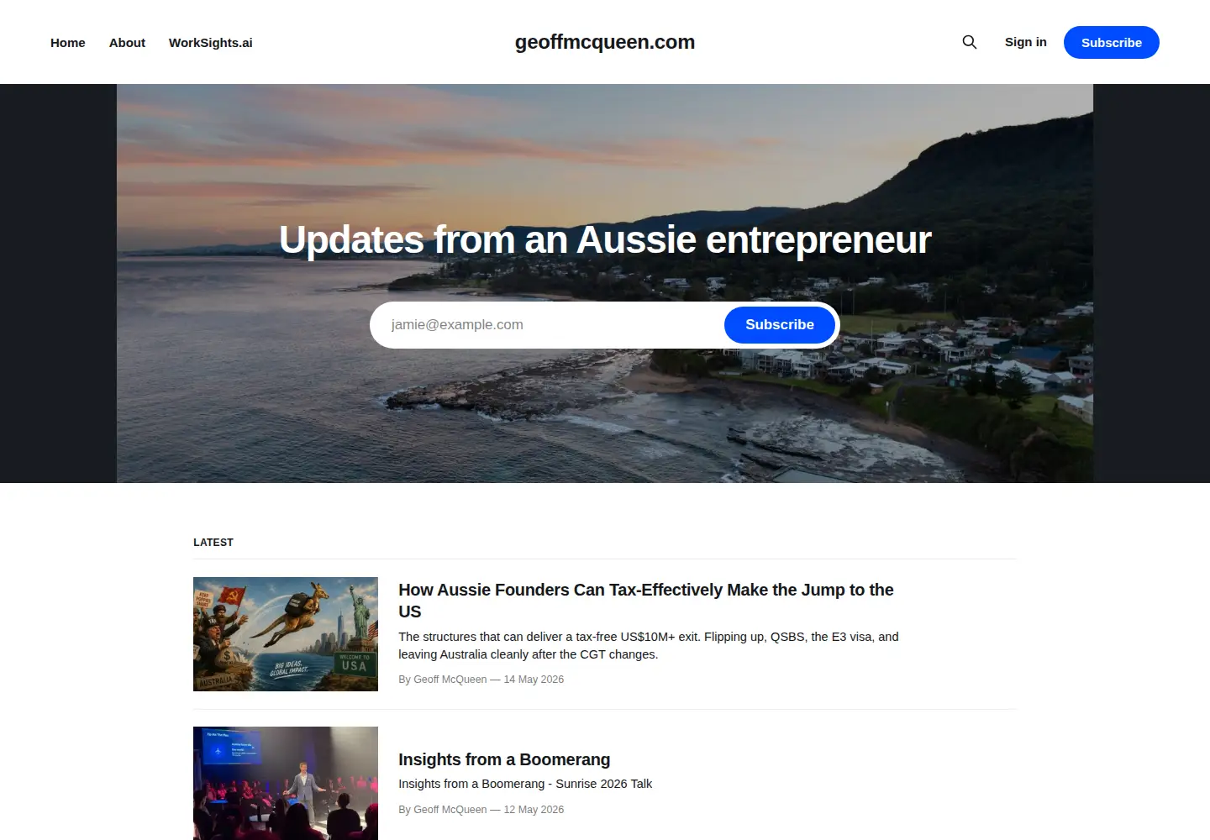1210x840 pixels.
Task: Click the geoffmcqueen.com site title
Action: 605,42
